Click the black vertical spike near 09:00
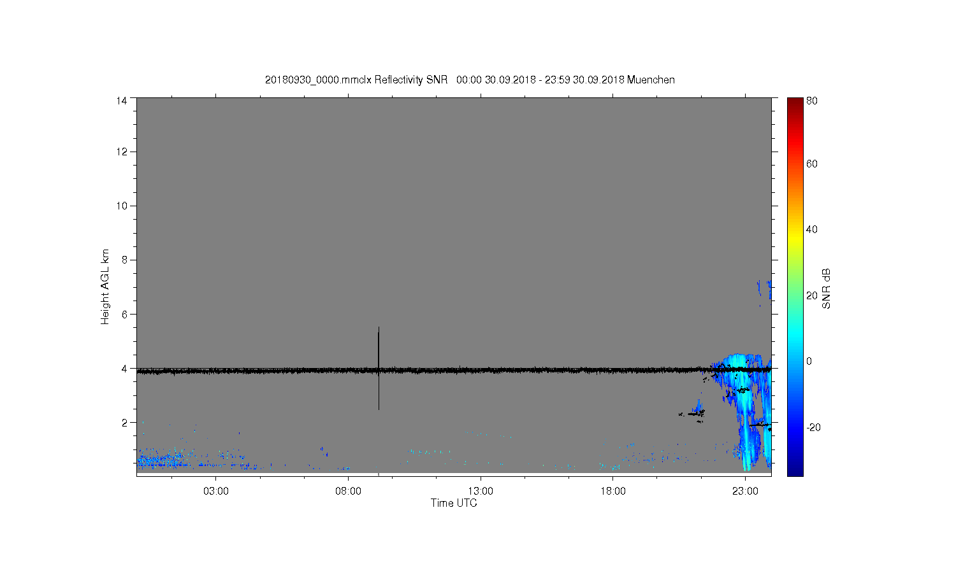Viewport: 956px width, 573px height. pyautogui.click(x=379, y=368)
